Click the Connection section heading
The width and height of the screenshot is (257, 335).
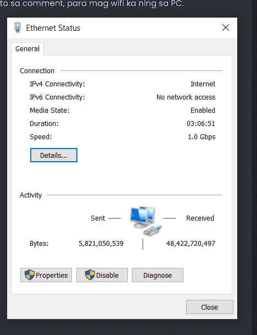click(37, 71)
